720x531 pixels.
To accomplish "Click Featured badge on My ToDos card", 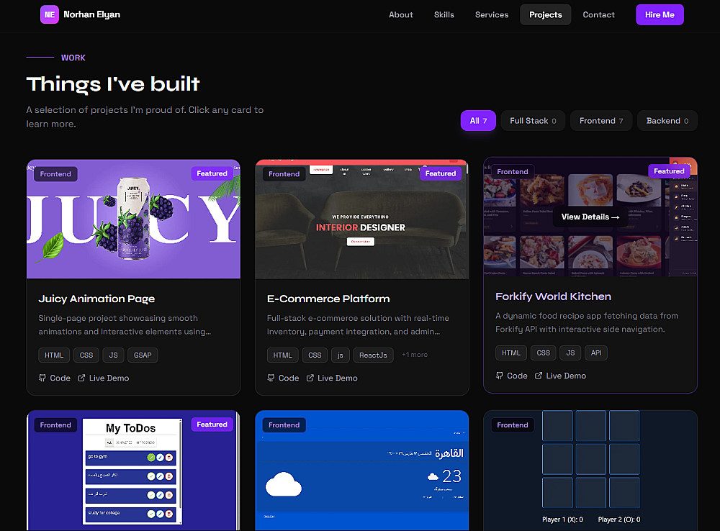I will tap(212, 425).
